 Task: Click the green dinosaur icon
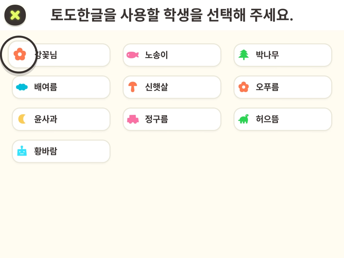(244, 119)
